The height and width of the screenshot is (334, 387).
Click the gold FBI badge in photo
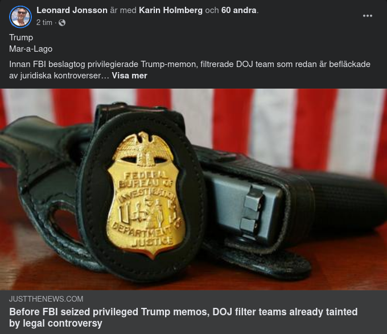click(x=146, y=195)
